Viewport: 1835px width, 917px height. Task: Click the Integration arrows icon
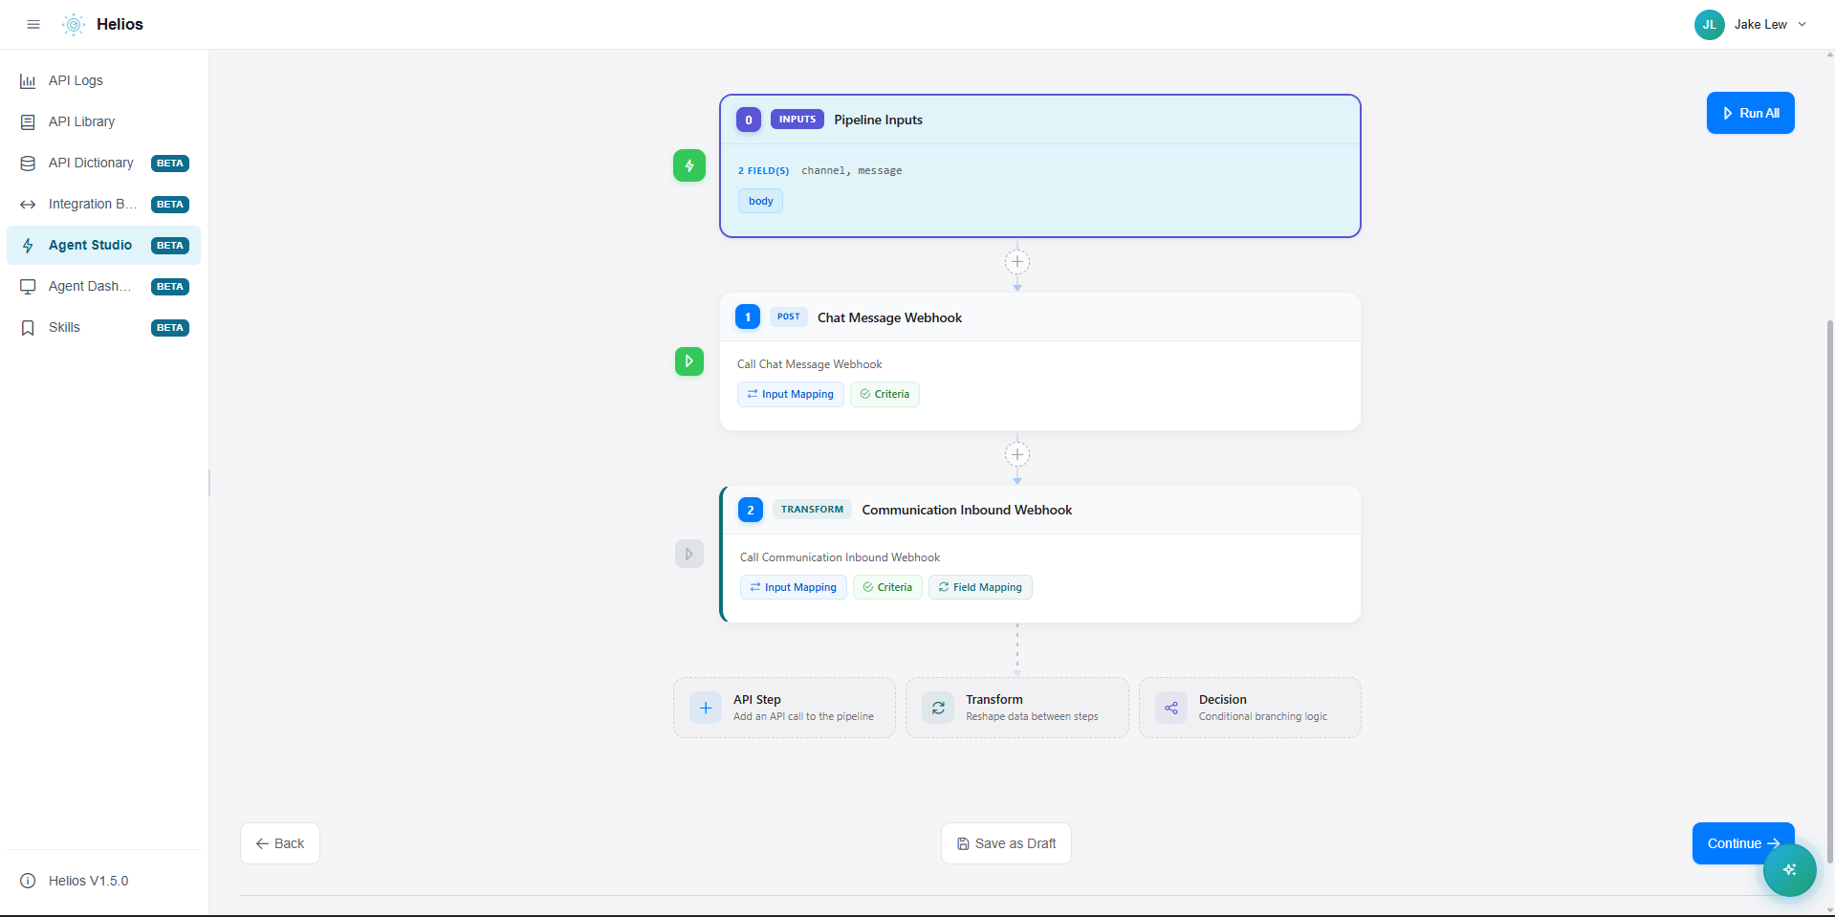28,205
